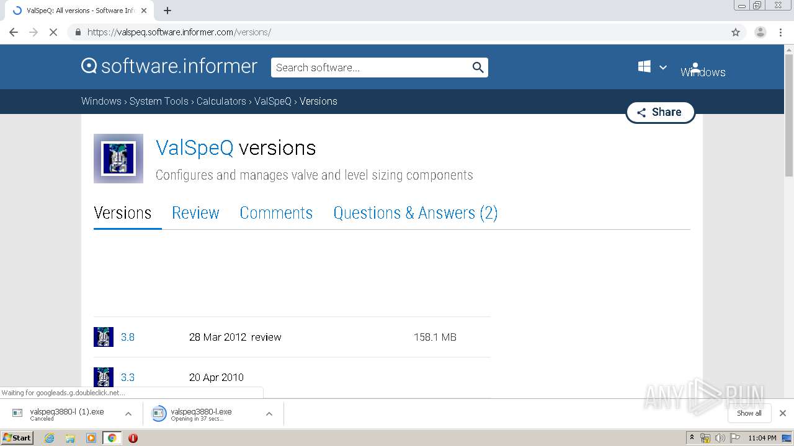The width and height of the screenshot is (794, 446).
Task: Open version 3.3 link
Action: click(128, 377)
